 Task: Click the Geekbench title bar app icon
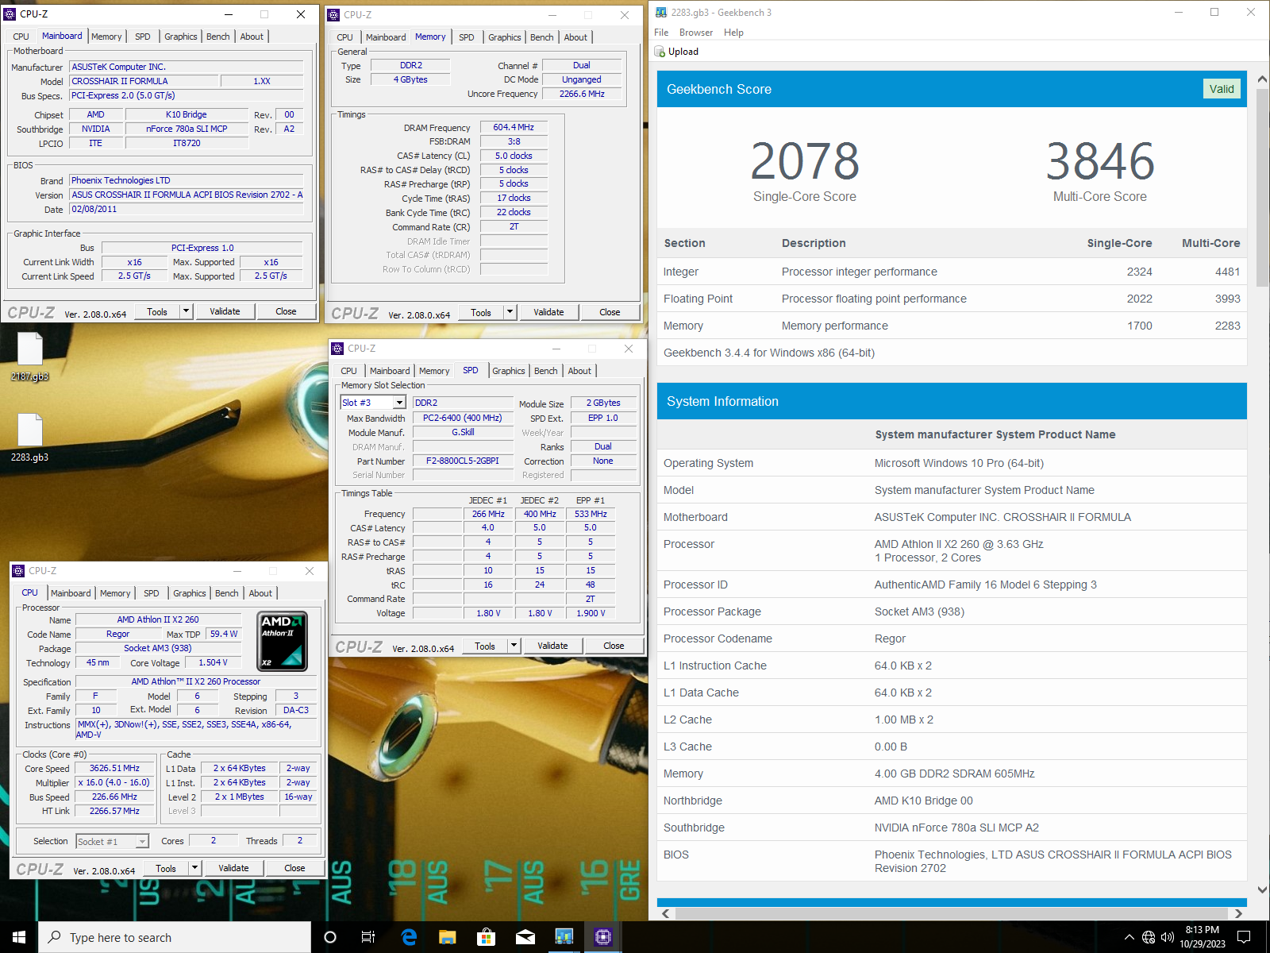pos(660,13)
